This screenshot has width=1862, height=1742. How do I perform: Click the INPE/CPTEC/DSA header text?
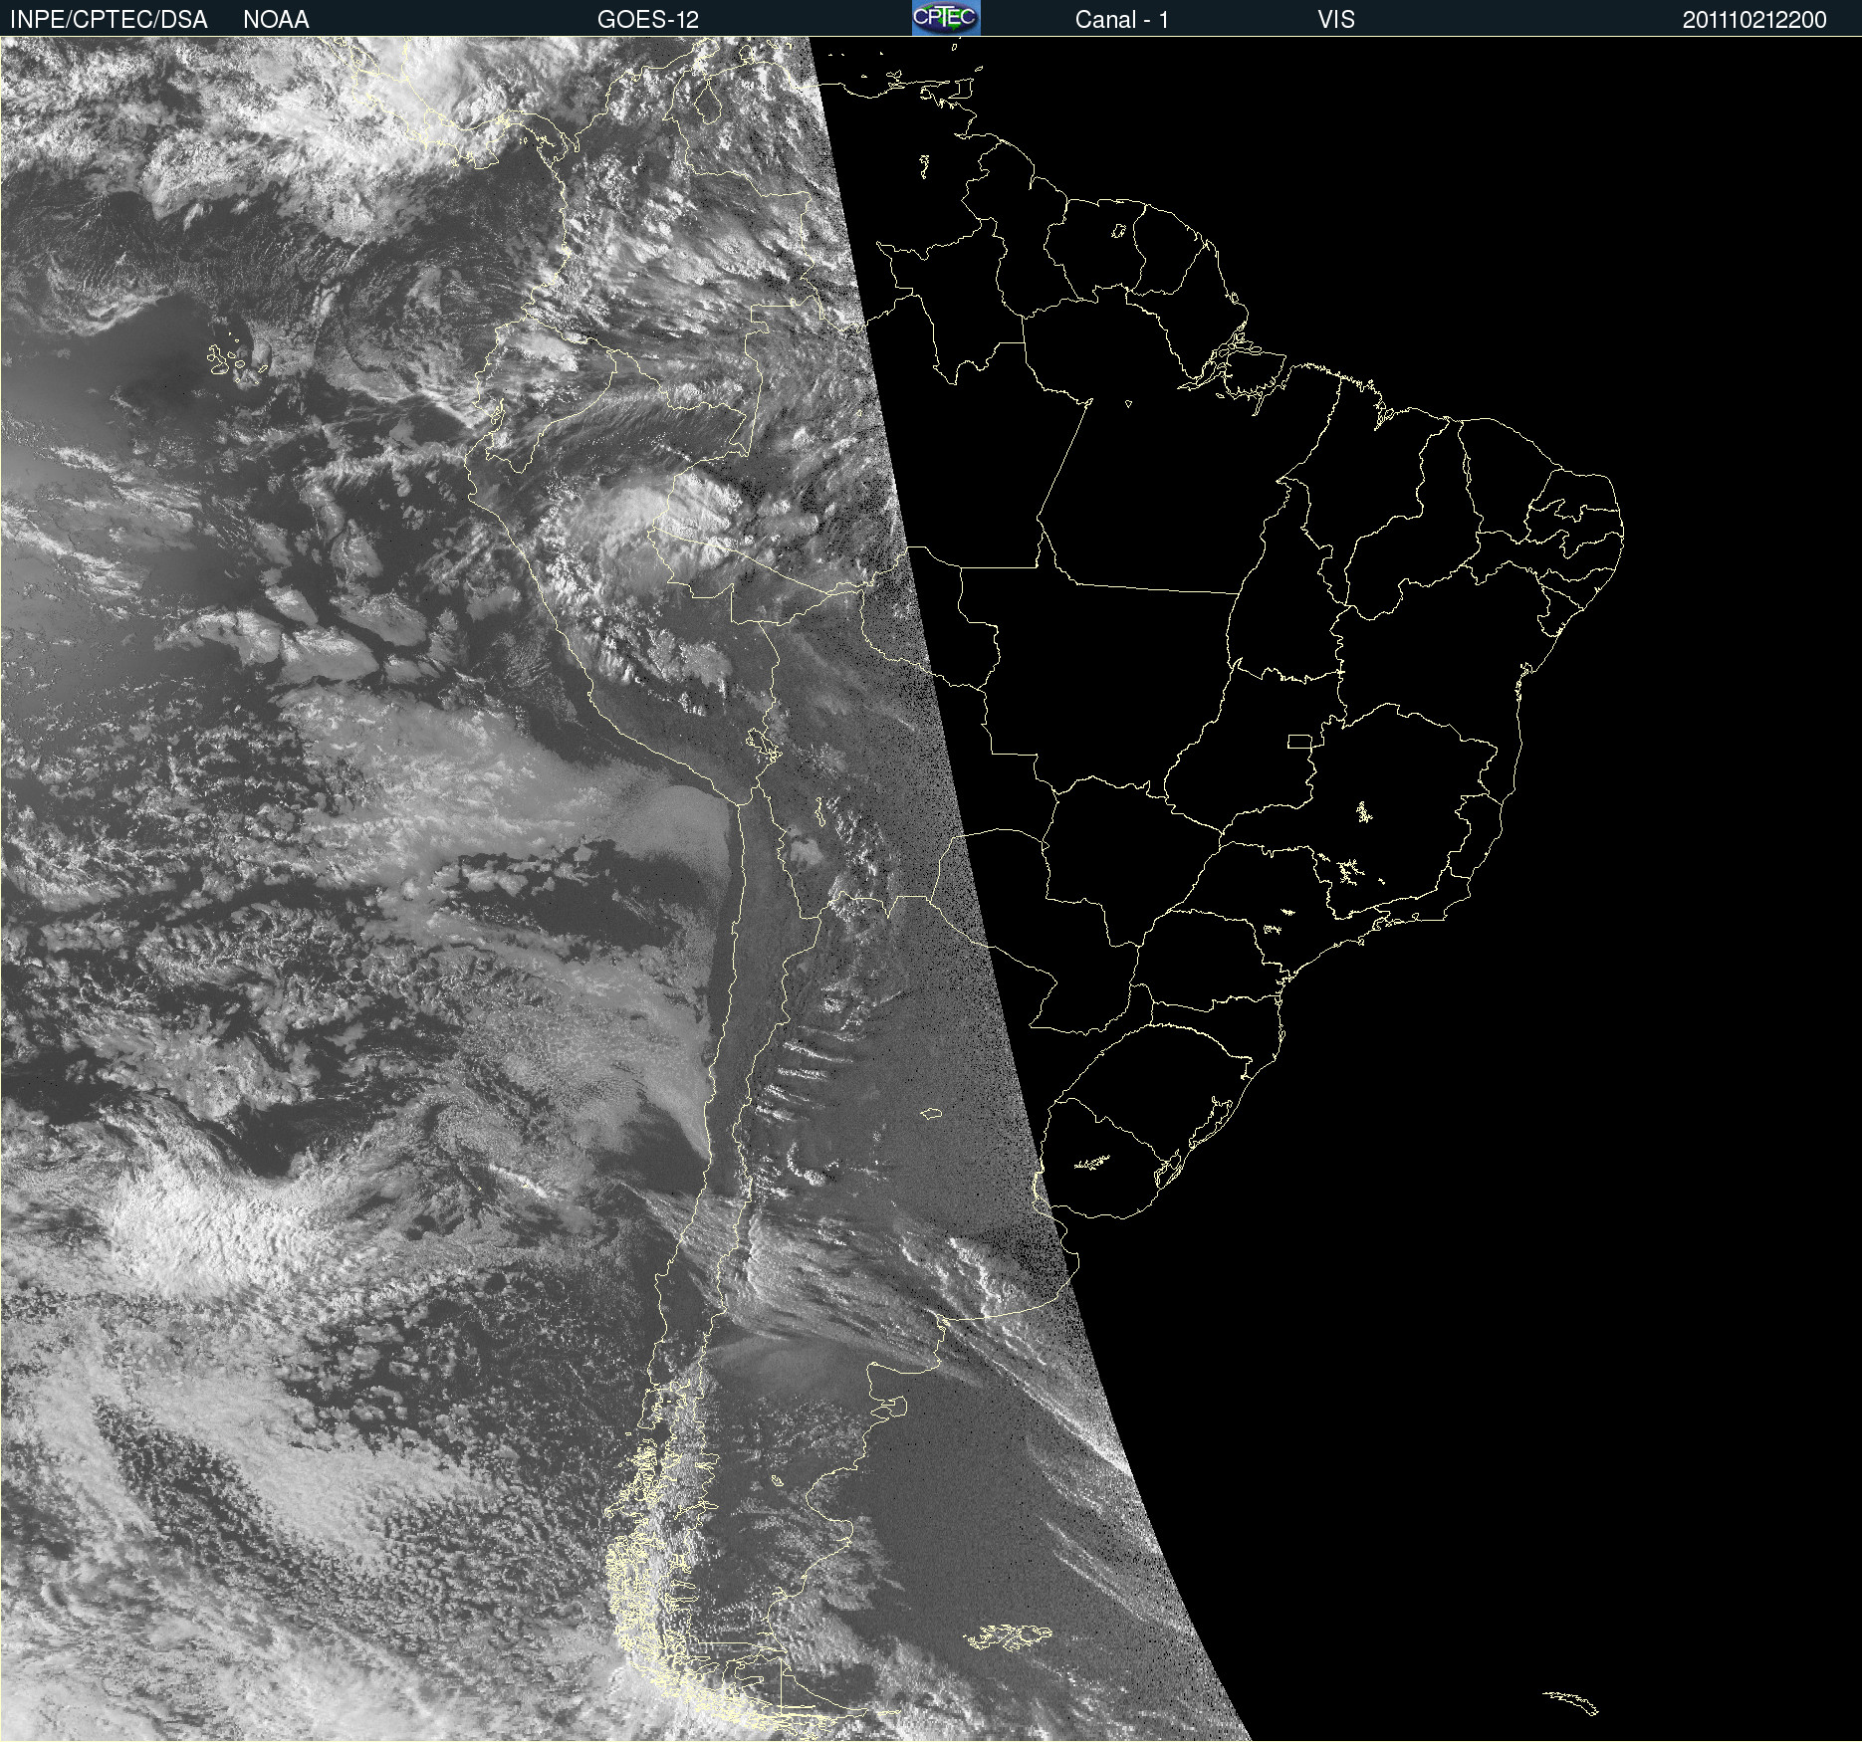[109, 19]
